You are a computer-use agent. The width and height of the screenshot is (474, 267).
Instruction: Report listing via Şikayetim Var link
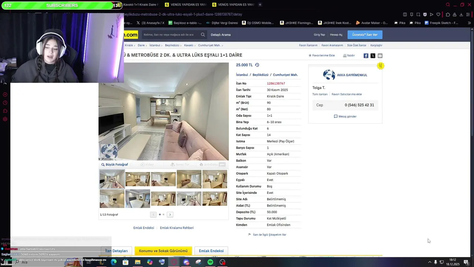tap(267, 235)
